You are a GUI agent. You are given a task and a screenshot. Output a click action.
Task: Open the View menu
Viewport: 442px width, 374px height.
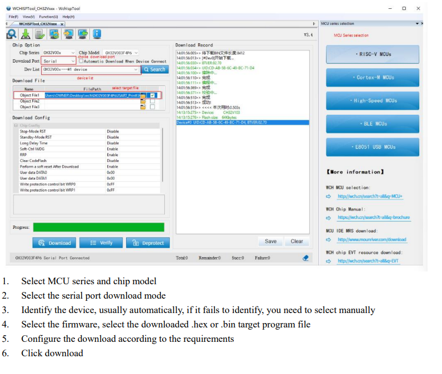[x=28, y=17]
